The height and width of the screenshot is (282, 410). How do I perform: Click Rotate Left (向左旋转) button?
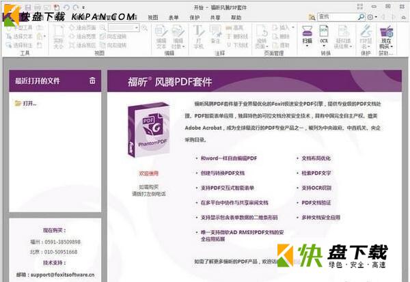(113, 36)
